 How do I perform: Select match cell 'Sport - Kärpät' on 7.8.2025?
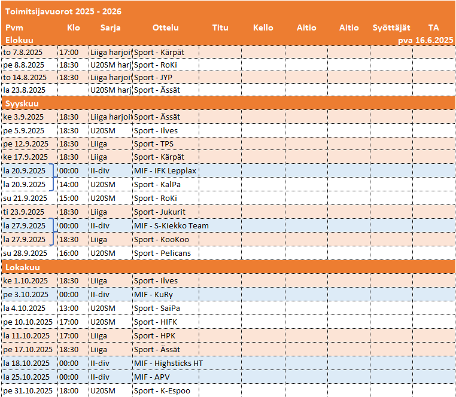[166, 52]
